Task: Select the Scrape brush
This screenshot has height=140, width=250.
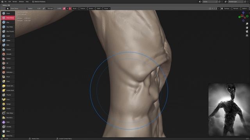Action: (8, 68)
